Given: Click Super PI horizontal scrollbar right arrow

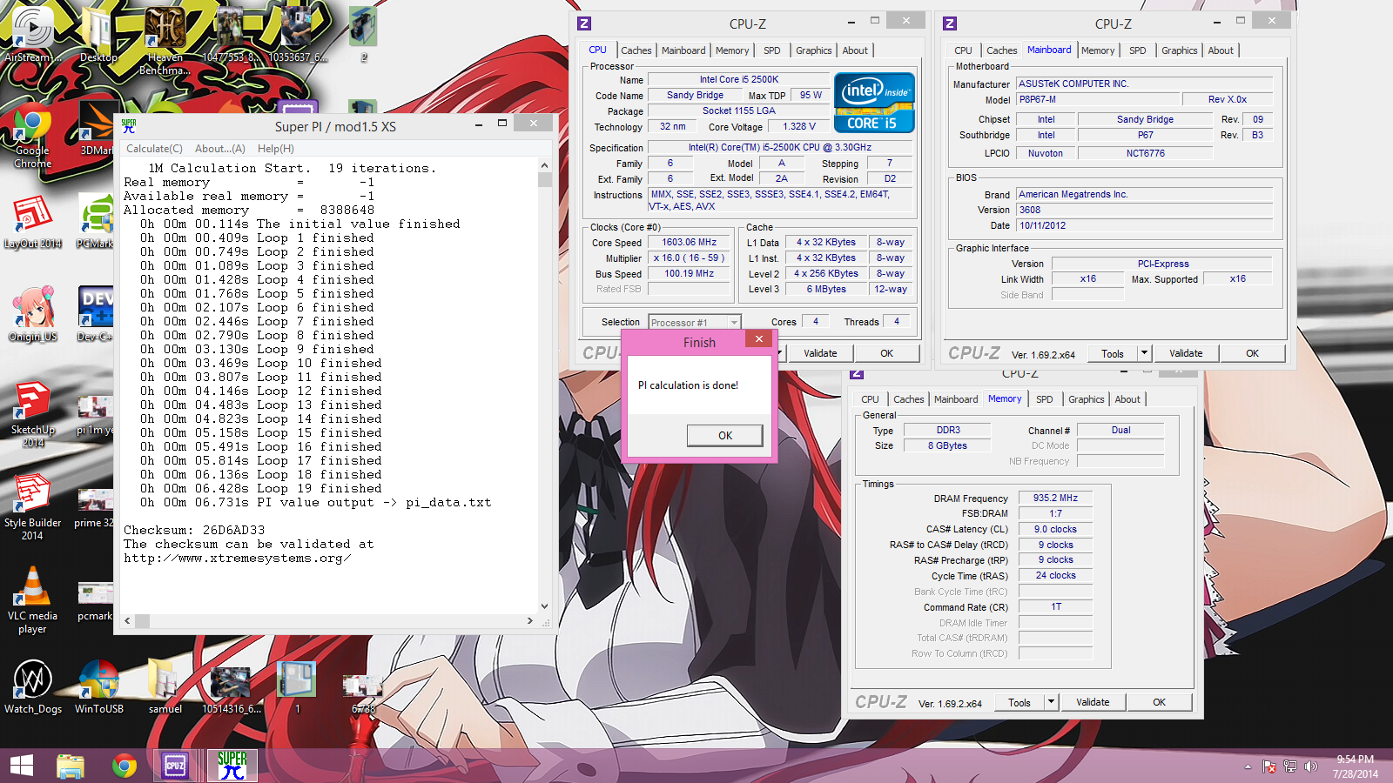Looking at the screenshot, I should (530, 620).
